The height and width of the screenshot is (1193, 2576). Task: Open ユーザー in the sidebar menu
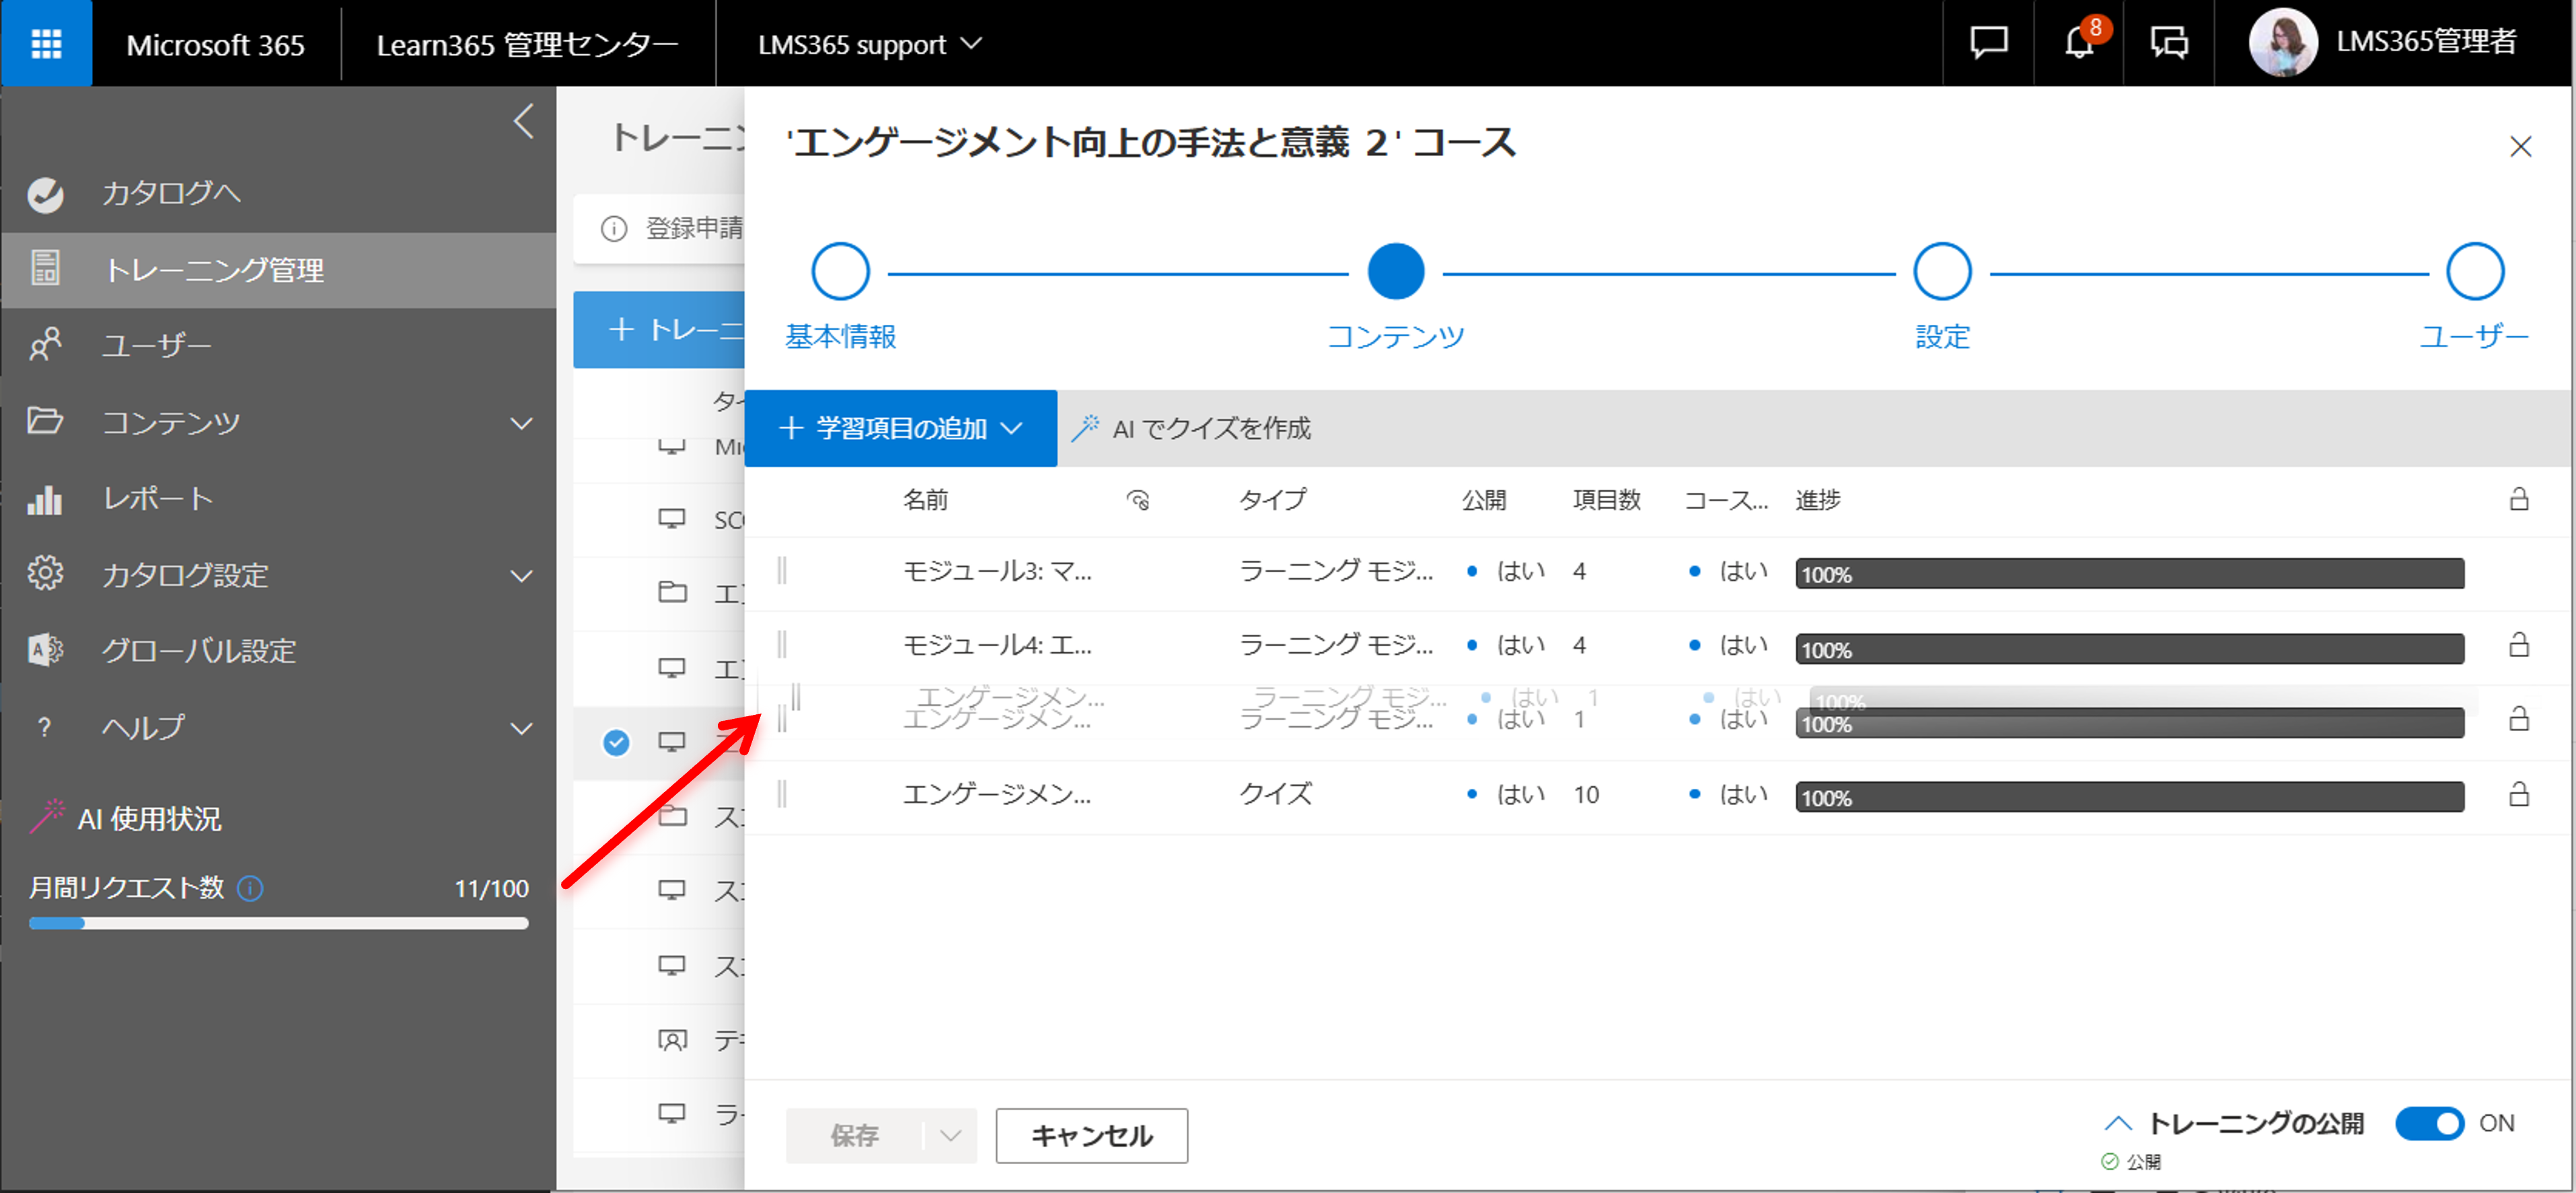[157, 346]
